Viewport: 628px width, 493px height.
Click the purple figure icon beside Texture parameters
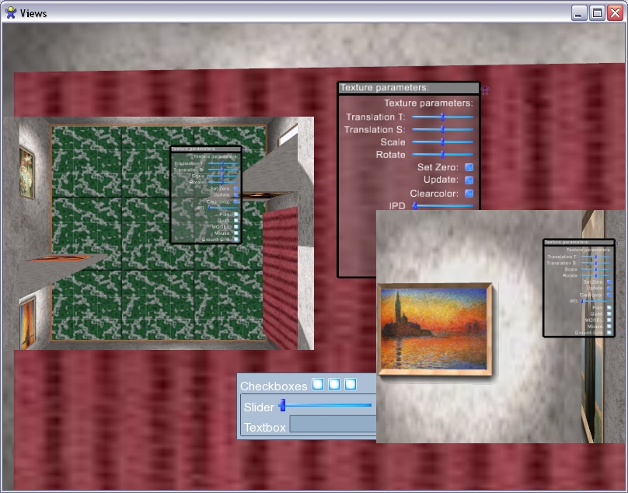pos(485,89)
